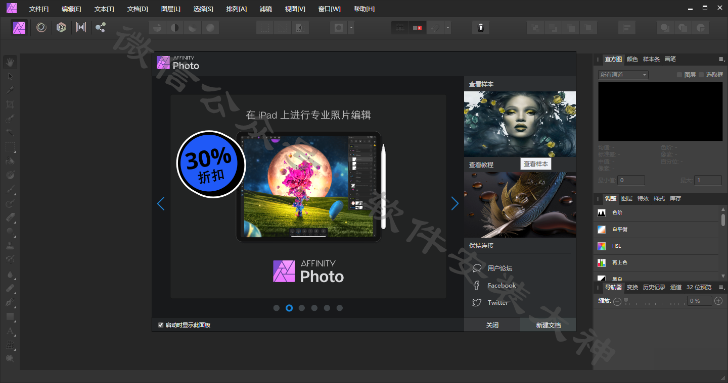Select the rectangular Marquee tool
The height and width of the screenshot is (383, 728).
coord(10,147)
